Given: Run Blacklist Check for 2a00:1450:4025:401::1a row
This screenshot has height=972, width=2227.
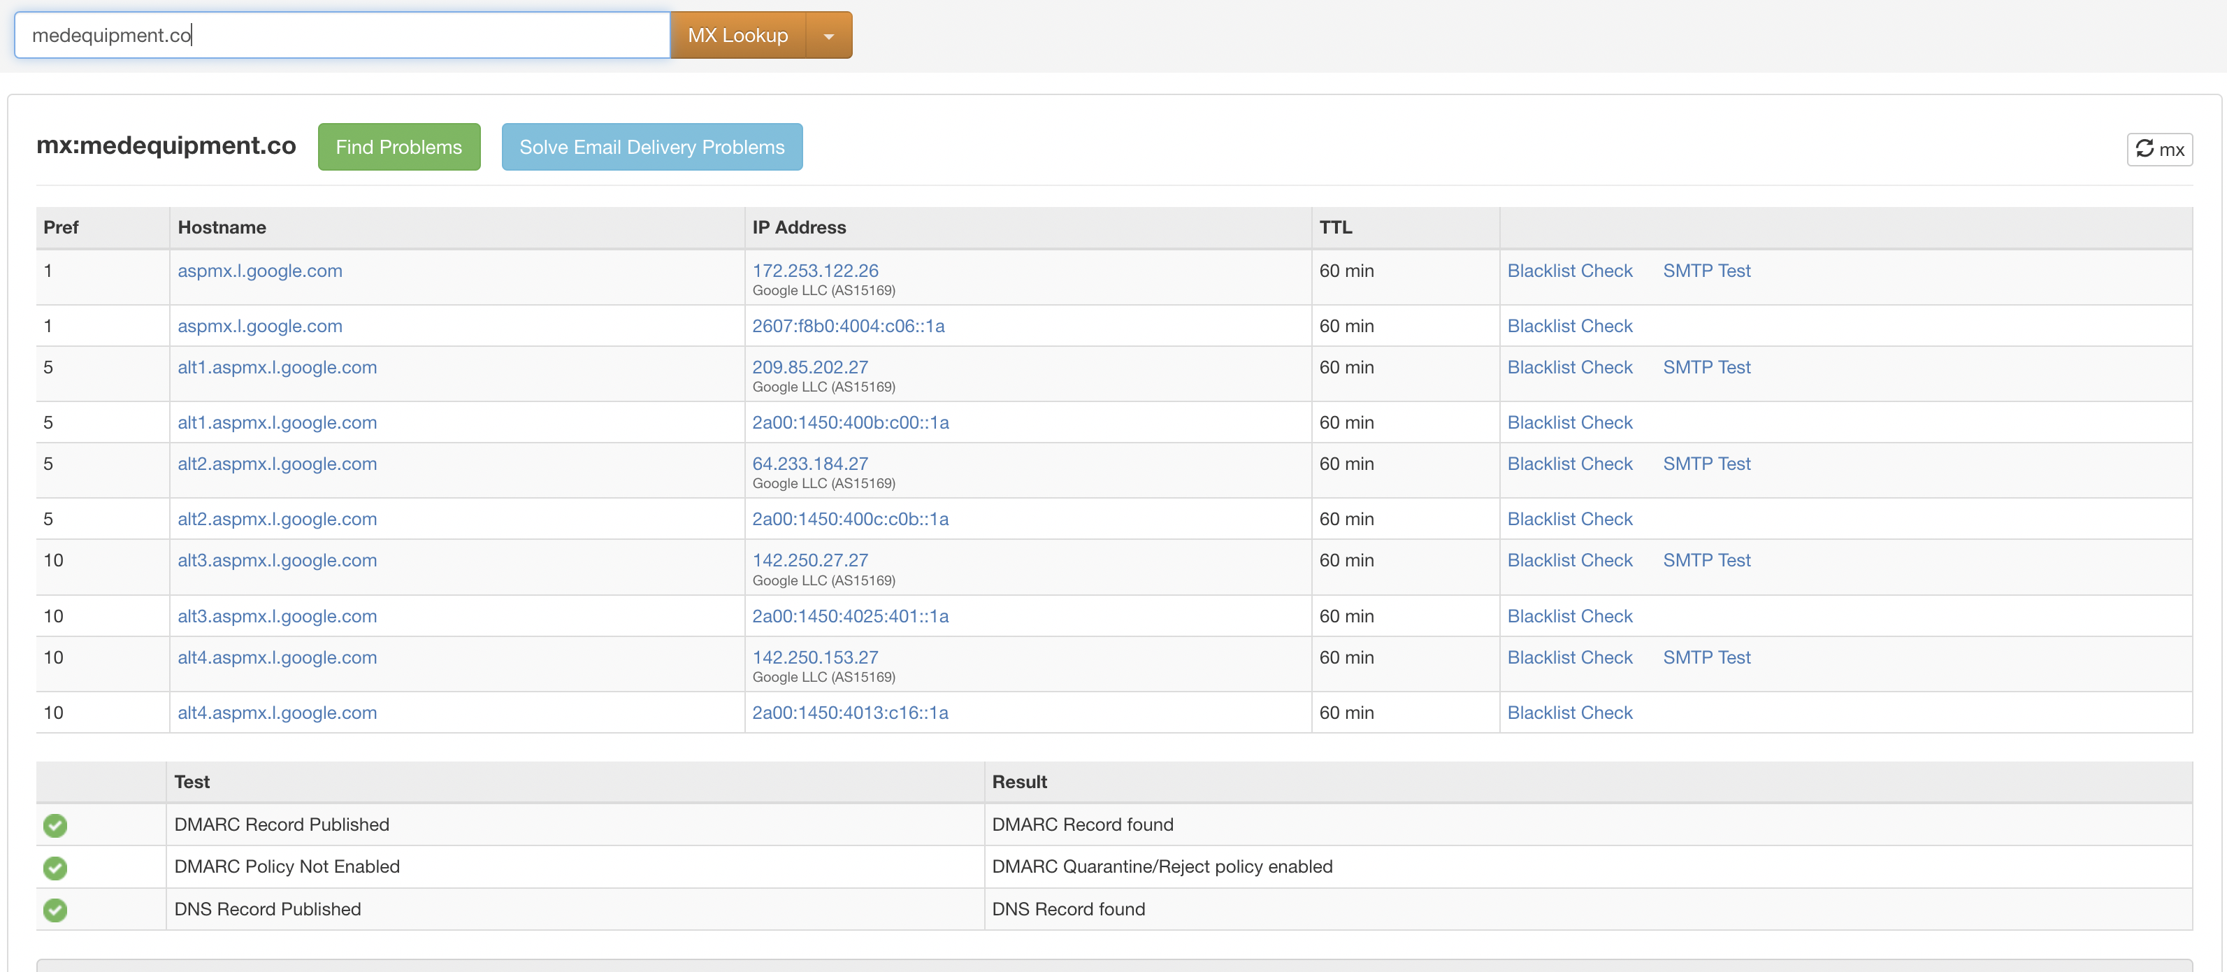Looking at the screenshot, I should pos(1570,617).
